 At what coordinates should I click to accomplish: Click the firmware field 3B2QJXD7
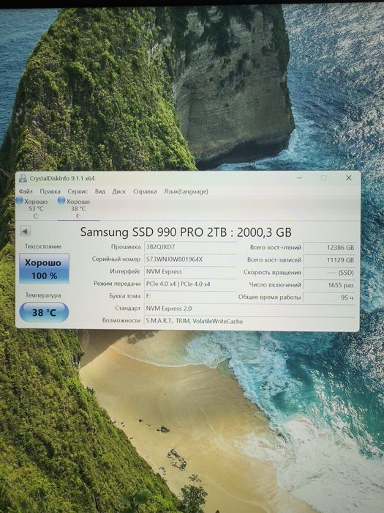pyautogui.click(x=189, y=247)
